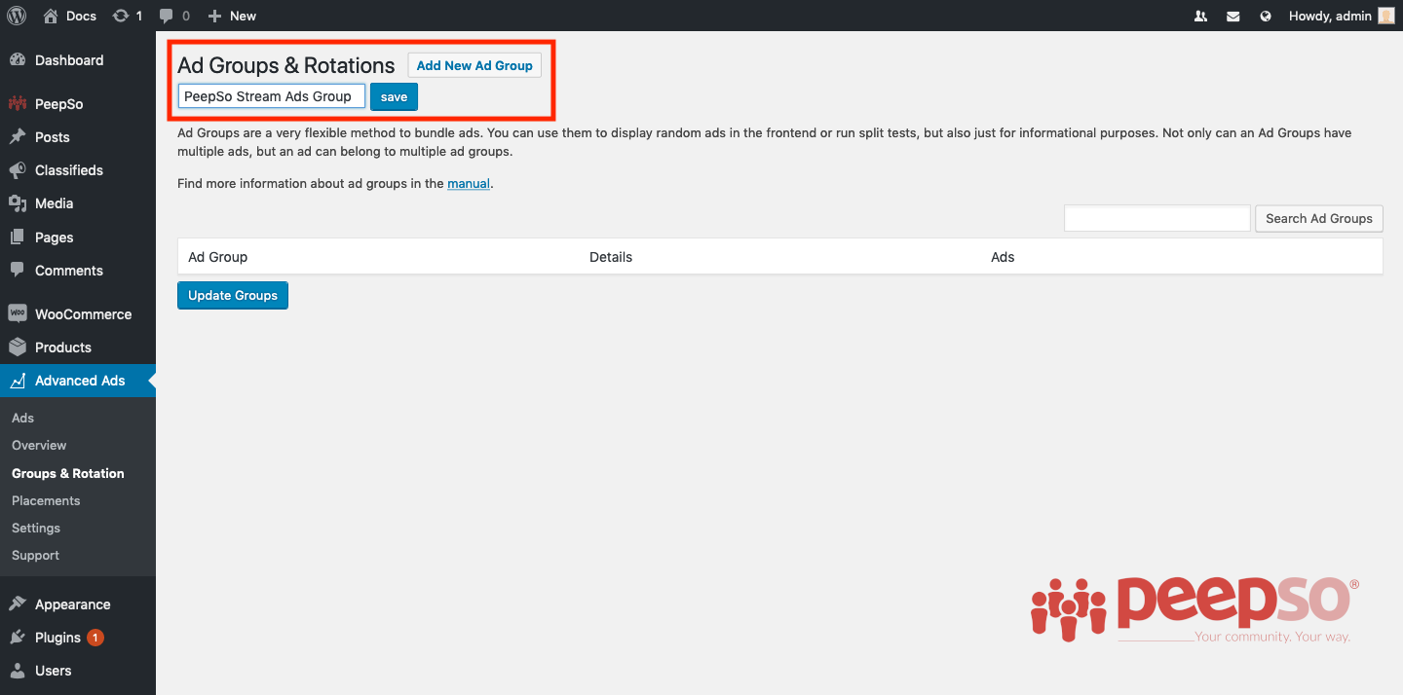Click the Media sidebar icon

click(18, 203)
